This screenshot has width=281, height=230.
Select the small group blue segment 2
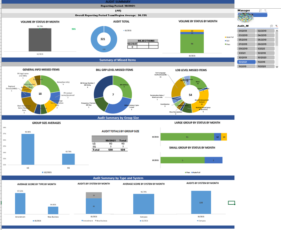[213, 160]
